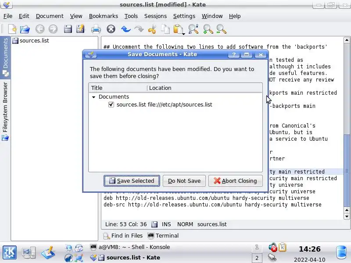Cut selection with the scissors icon
Image resolution: width=351 pixels, height=263 pixels.
pos(152,29)
